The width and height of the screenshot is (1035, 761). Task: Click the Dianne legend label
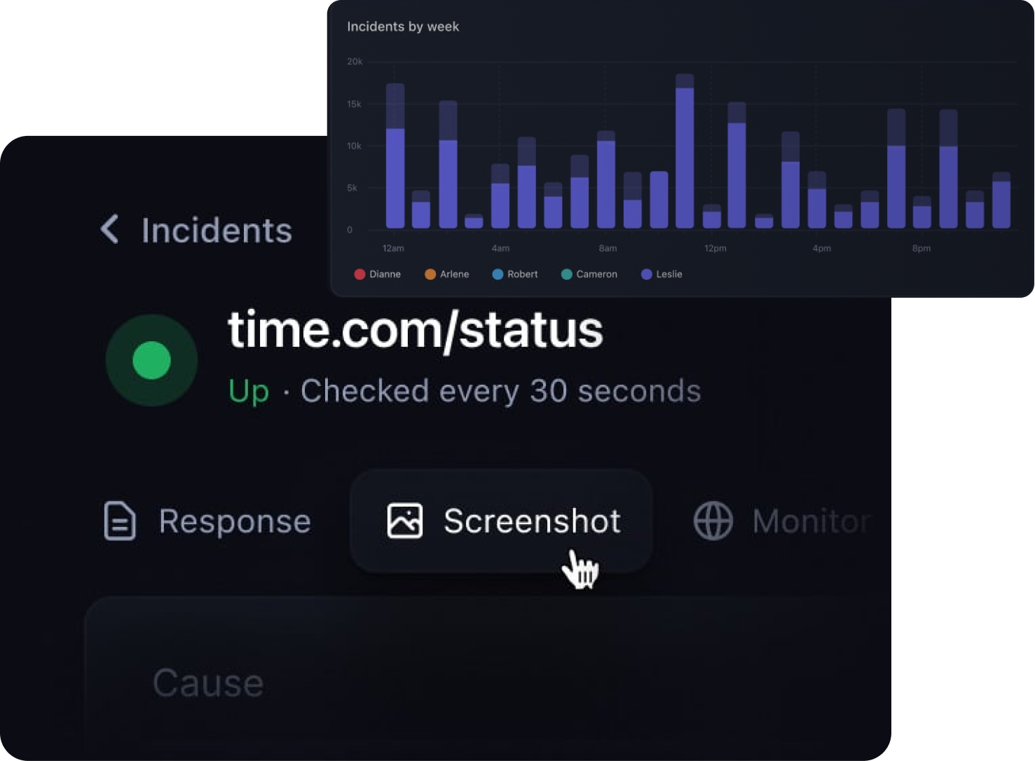click(x=385, y=274)
